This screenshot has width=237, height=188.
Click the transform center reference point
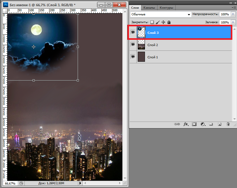click(33, 47)
